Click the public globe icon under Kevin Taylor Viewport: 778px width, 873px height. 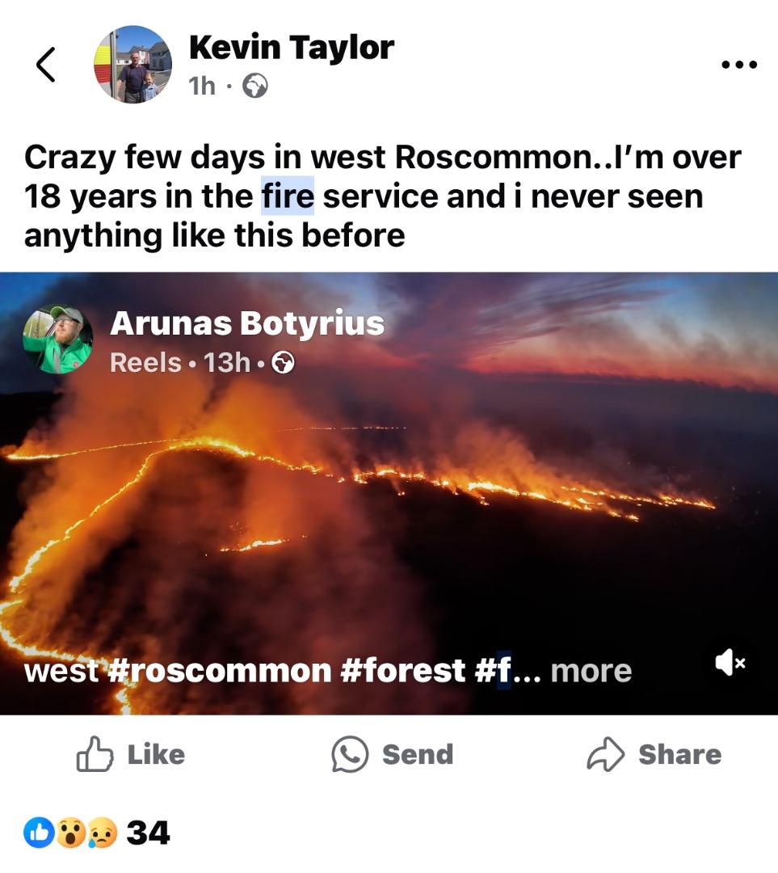[x=255, y=86]
